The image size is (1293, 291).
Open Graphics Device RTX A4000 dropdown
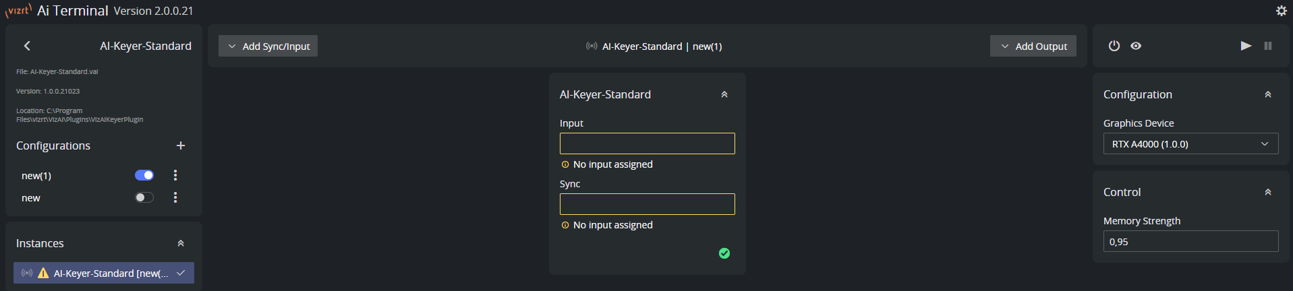(x=1190, y=144)
